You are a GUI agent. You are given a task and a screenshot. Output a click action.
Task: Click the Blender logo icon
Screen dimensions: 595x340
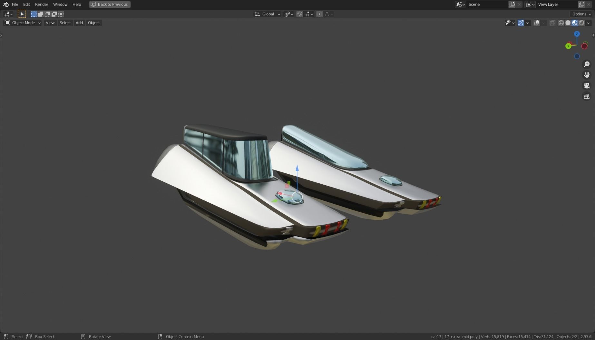pos(6,4)
